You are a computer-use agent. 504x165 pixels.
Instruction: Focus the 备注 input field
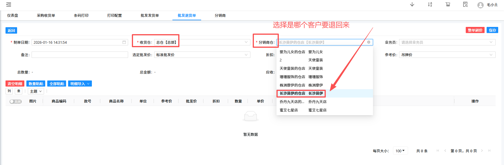pyautogui.click(x=80, y=55)
